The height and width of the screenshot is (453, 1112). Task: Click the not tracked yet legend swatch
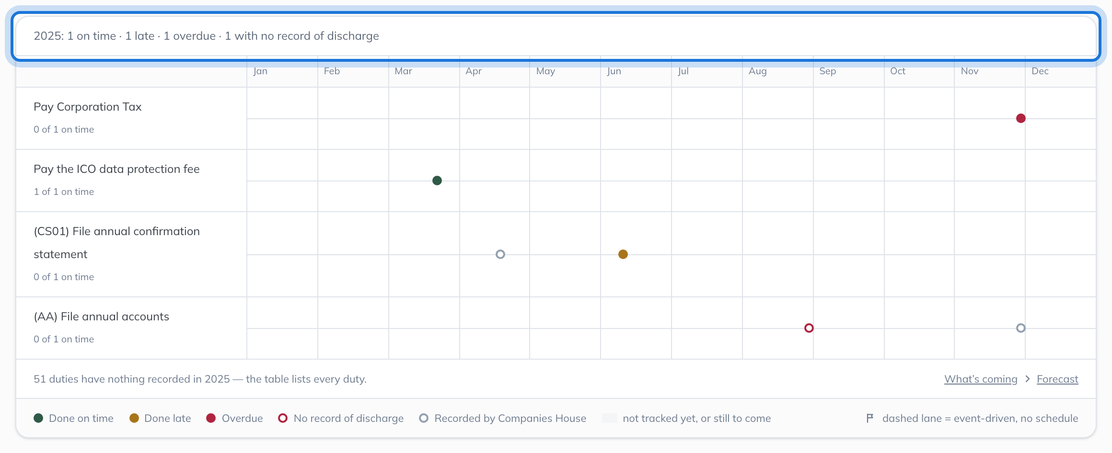coord(609,418)
